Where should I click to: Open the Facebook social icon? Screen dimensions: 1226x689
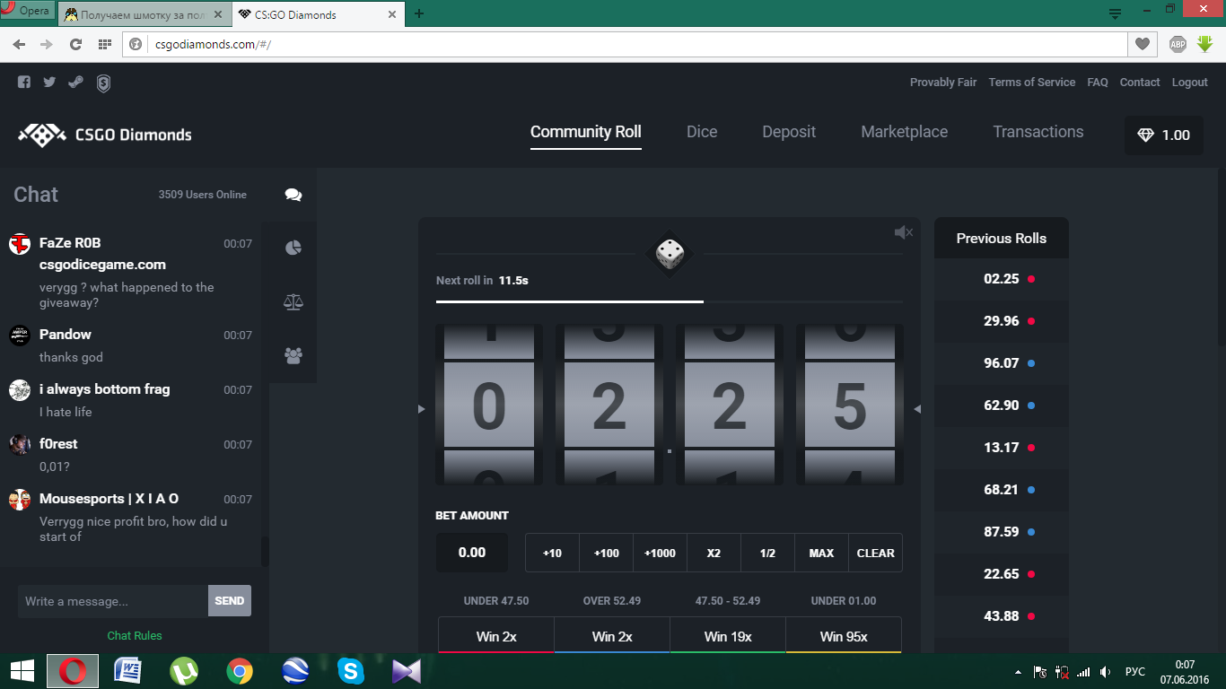(x=24, y=82)
